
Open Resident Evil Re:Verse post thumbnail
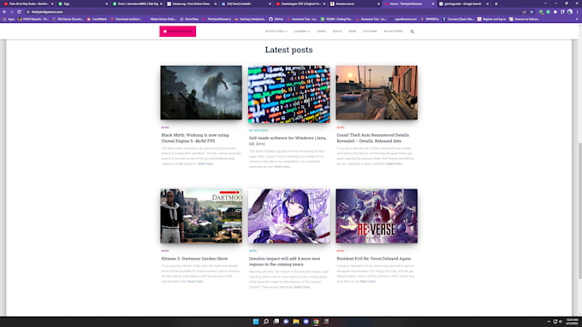377,216
